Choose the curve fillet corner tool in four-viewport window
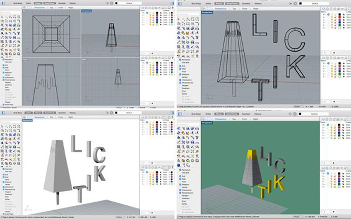Screen dimensions: 351x219 point(19,21)
